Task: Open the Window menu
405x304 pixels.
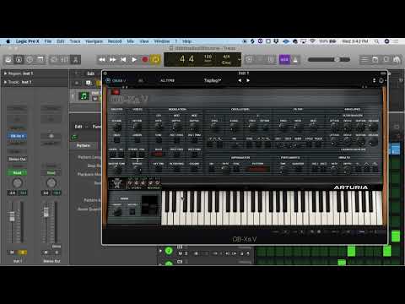Action: [162, 41]
